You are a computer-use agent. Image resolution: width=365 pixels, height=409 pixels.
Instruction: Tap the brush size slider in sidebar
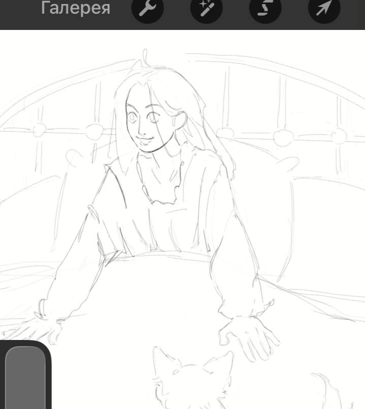point(25,378)
